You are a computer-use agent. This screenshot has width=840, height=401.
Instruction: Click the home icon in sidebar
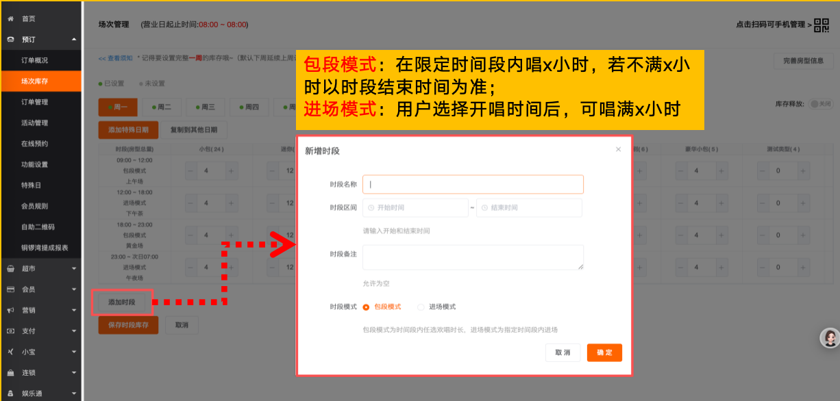tap(10, 18)
